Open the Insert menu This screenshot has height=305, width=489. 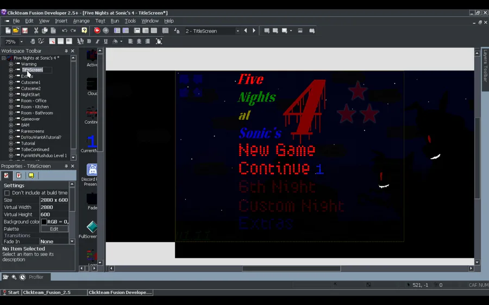[x=61, y=21]
